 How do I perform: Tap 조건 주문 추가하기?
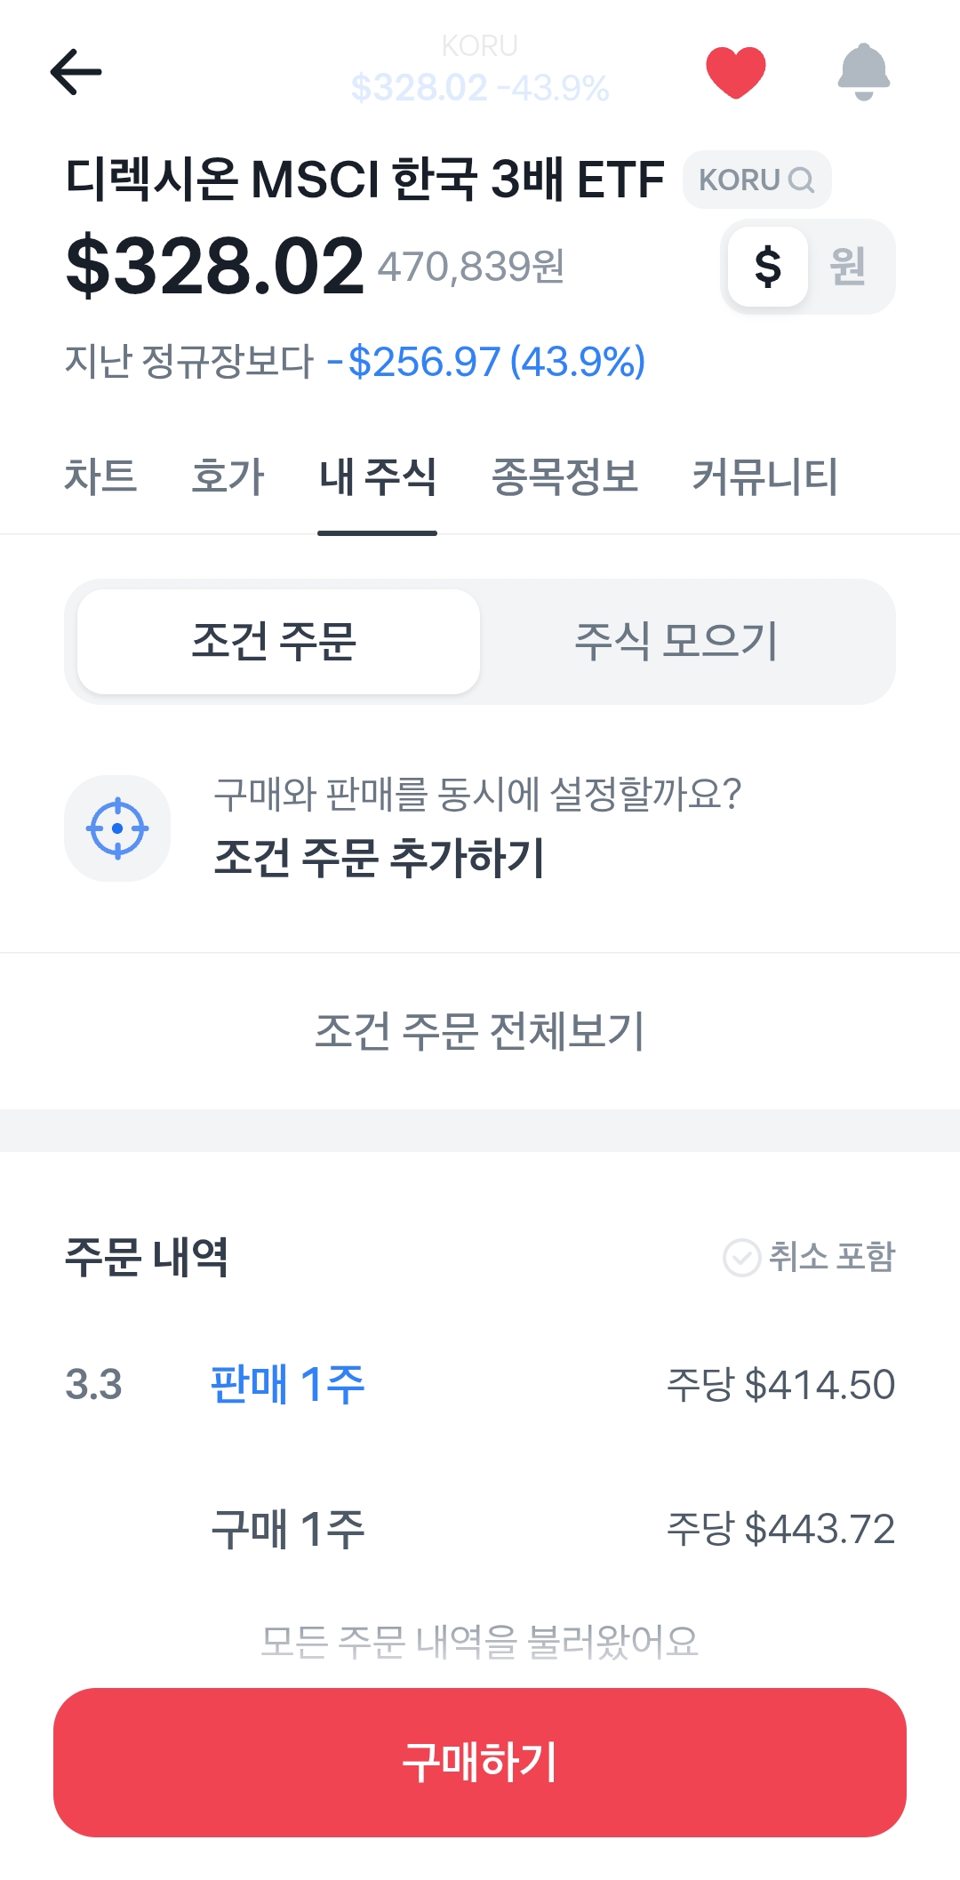(380, 857)
